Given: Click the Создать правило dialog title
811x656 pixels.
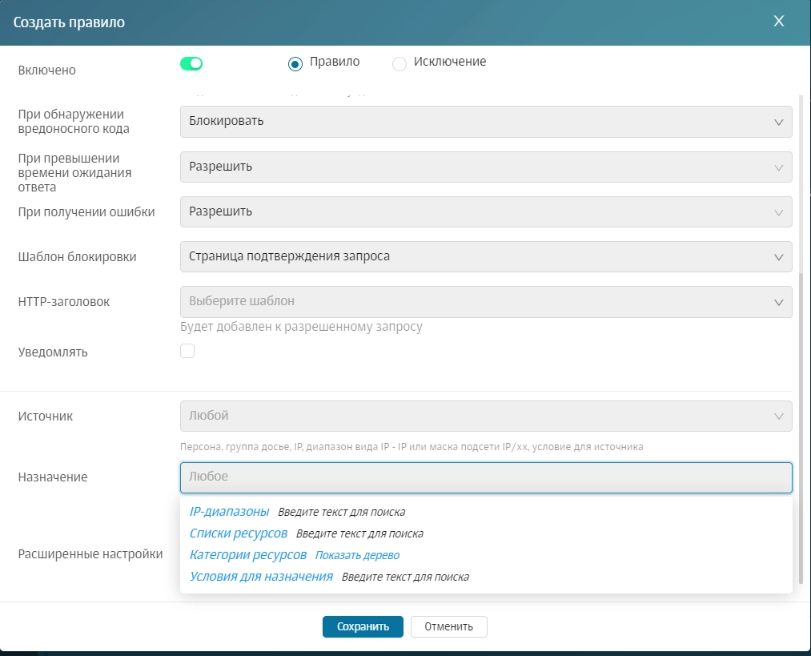Looking at the screenshot, I should click(69, 22).
